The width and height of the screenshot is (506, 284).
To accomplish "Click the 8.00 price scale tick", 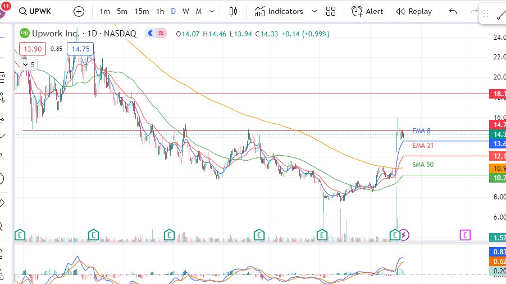I will (500, 197).
